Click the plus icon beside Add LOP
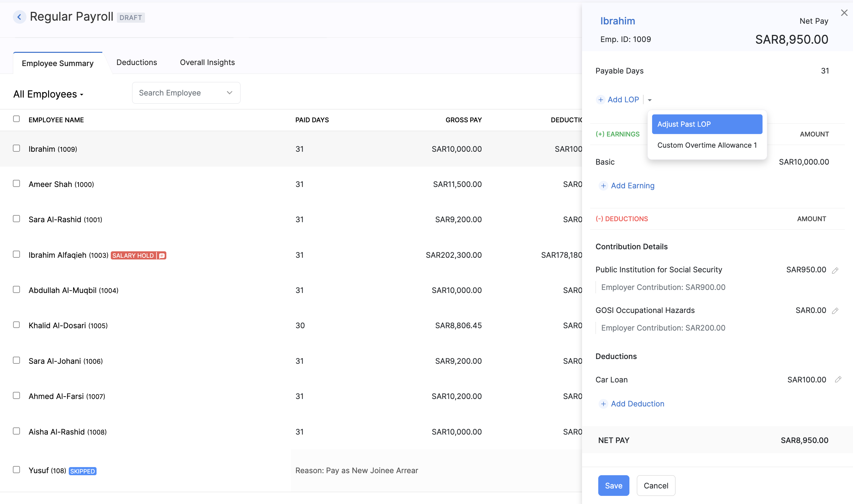This screenshot has height=504, width=853. click(600, 100)
